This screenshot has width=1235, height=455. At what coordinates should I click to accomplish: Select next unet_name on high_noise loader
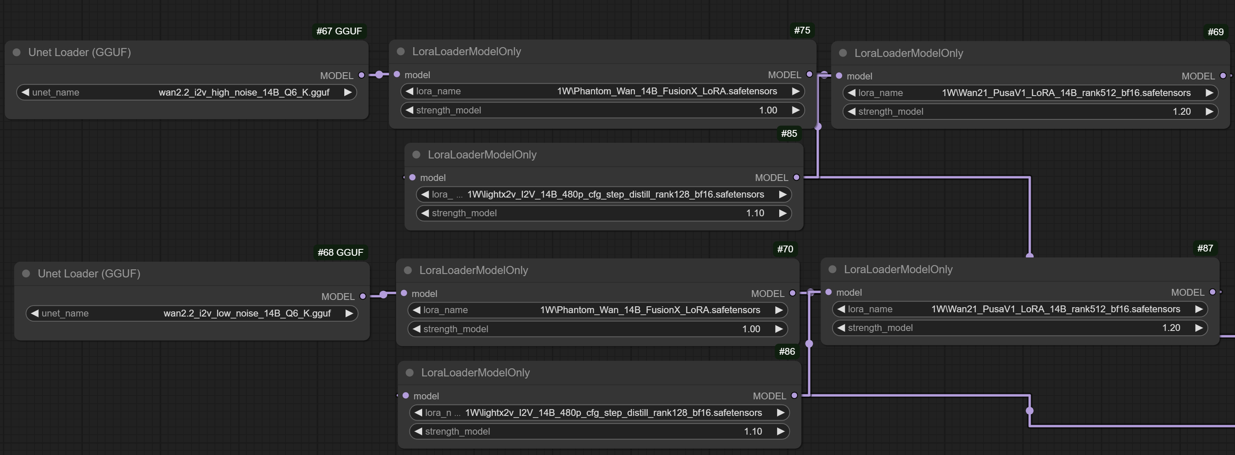[348, 92]
